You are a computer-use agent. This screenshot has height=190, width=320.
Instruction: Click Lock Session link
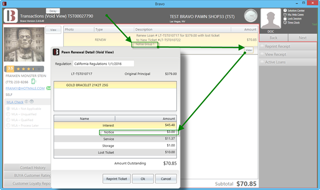[x=294, y=18]
